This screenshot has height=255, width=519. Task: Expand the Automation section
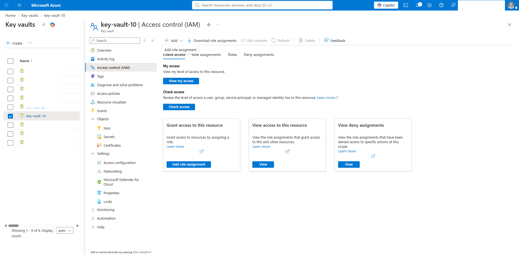click(93, 218)
